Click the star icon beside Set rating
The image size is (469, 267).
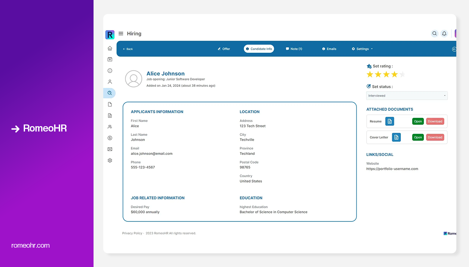click(x=369, y=66)
